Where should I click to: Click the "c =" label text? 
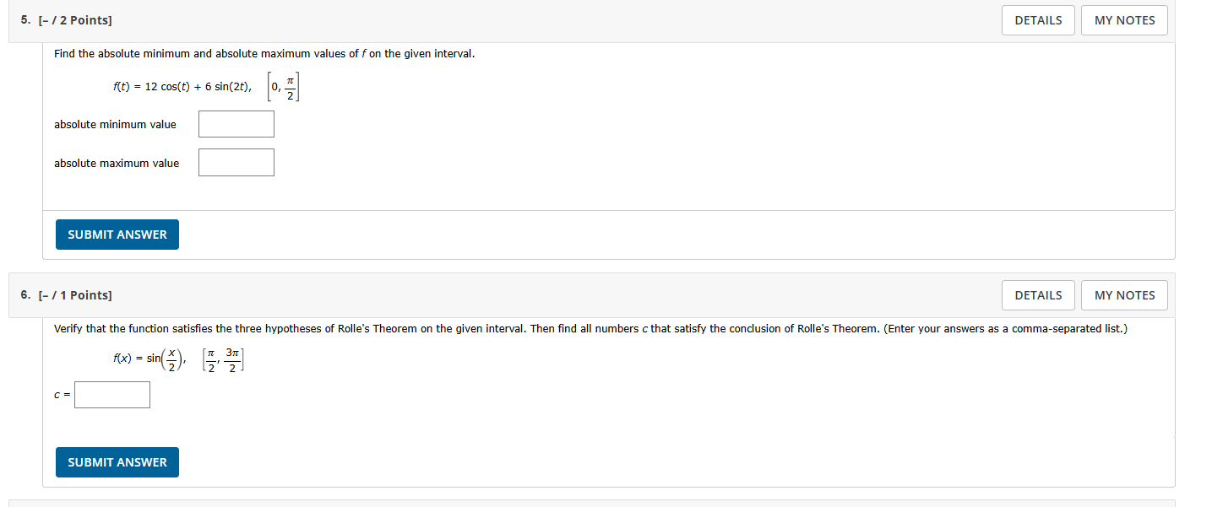point(62,396)
